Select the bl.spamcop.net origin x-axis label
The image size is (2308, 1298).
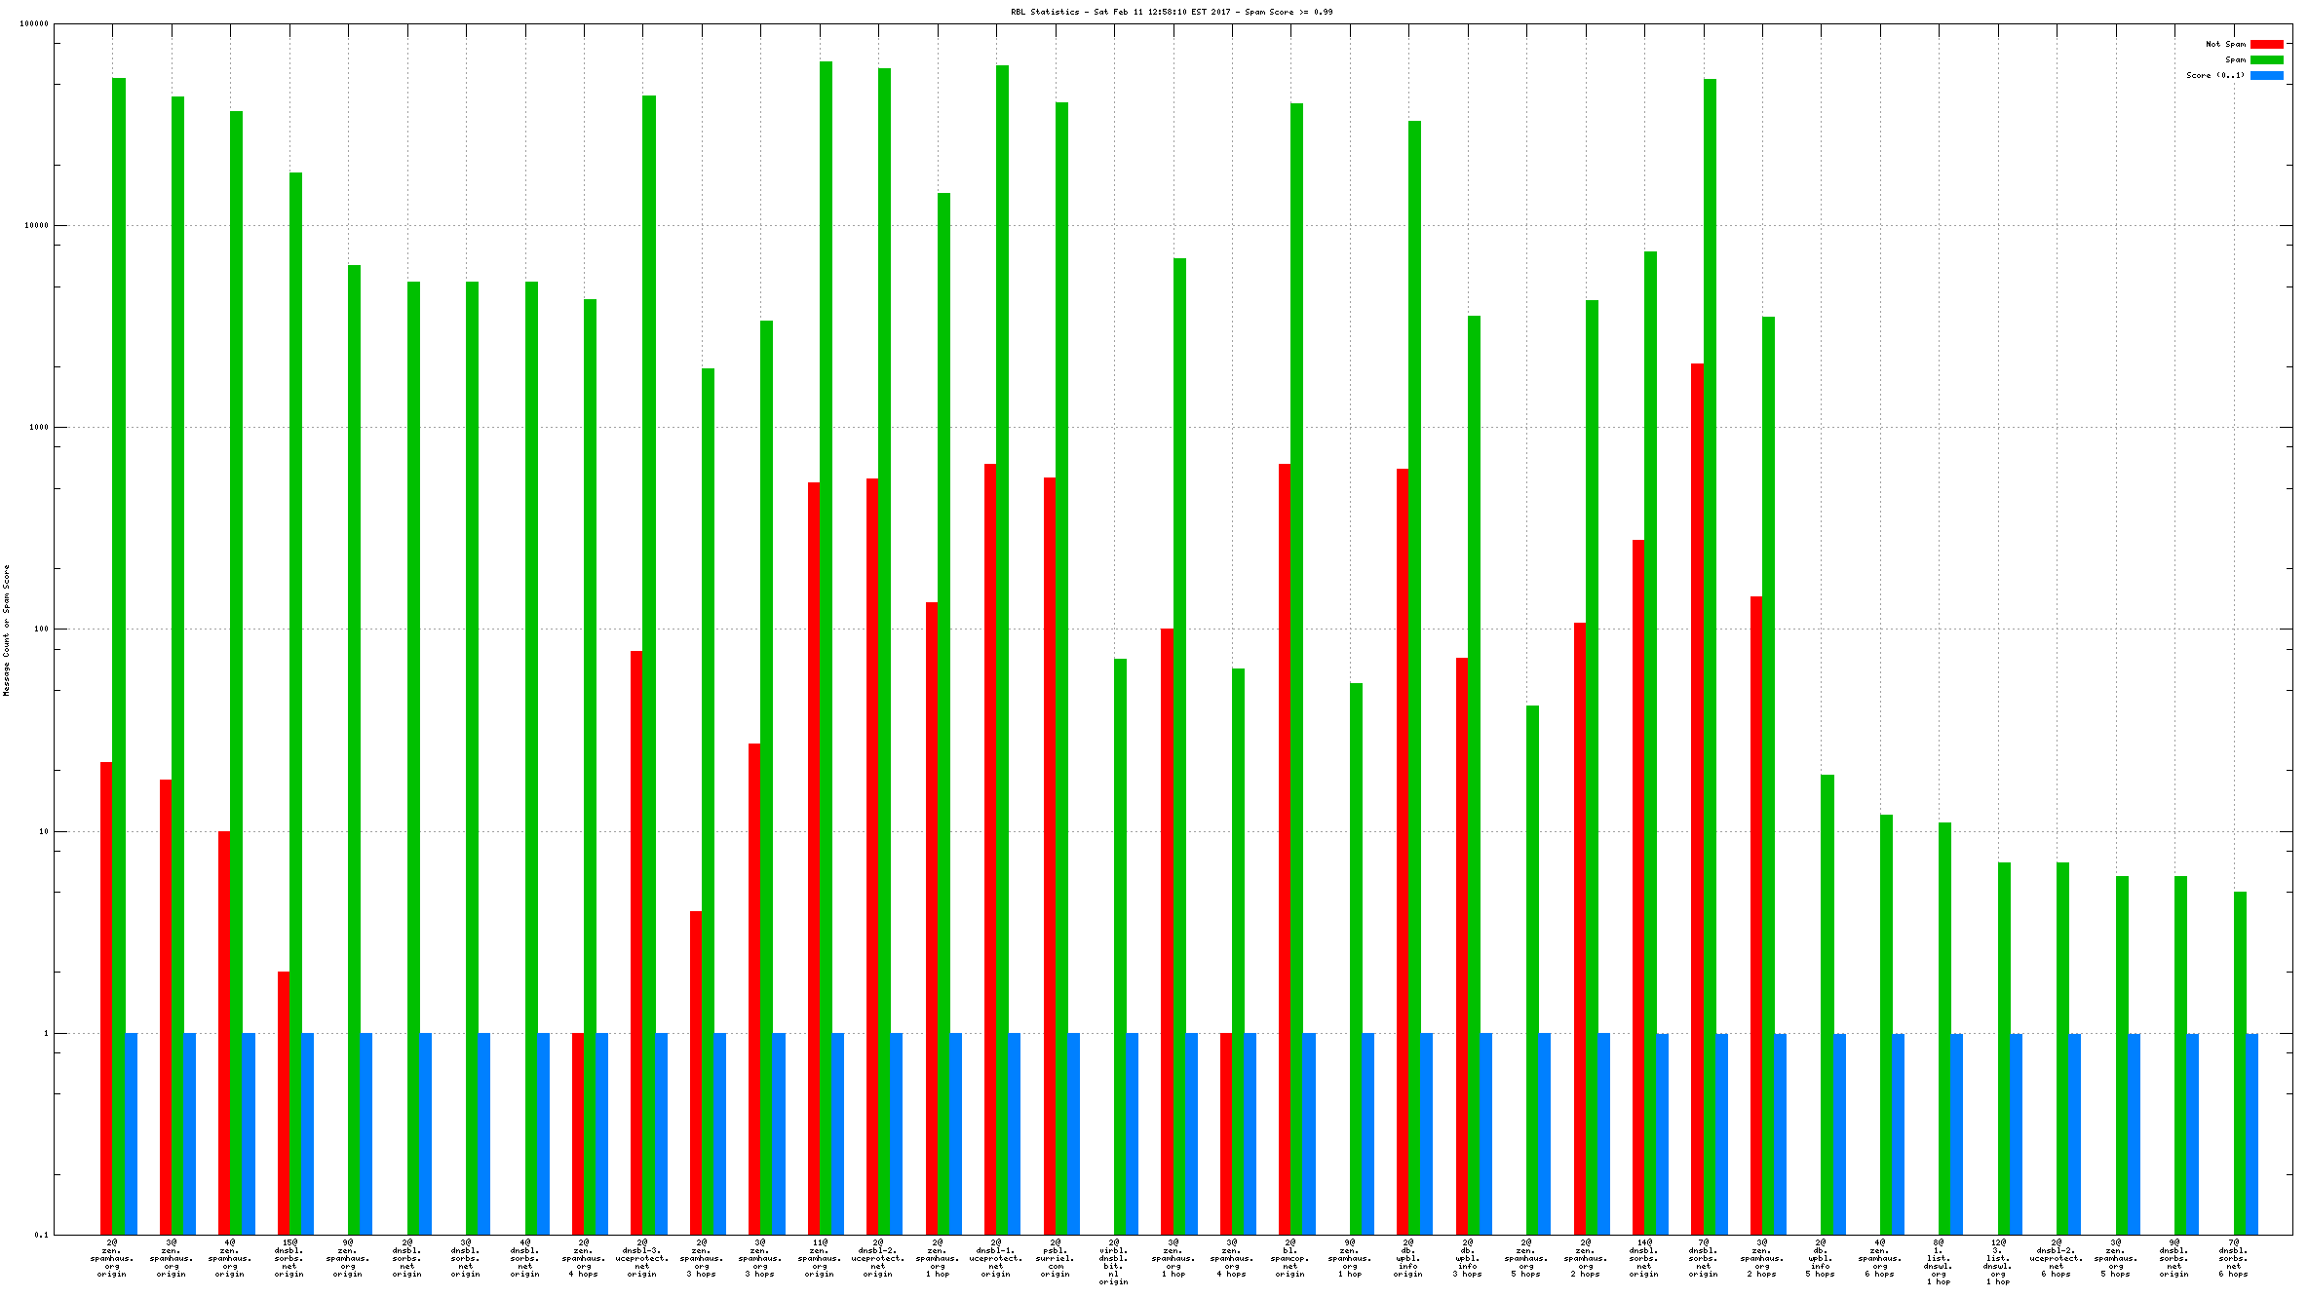point(1290,1258)
